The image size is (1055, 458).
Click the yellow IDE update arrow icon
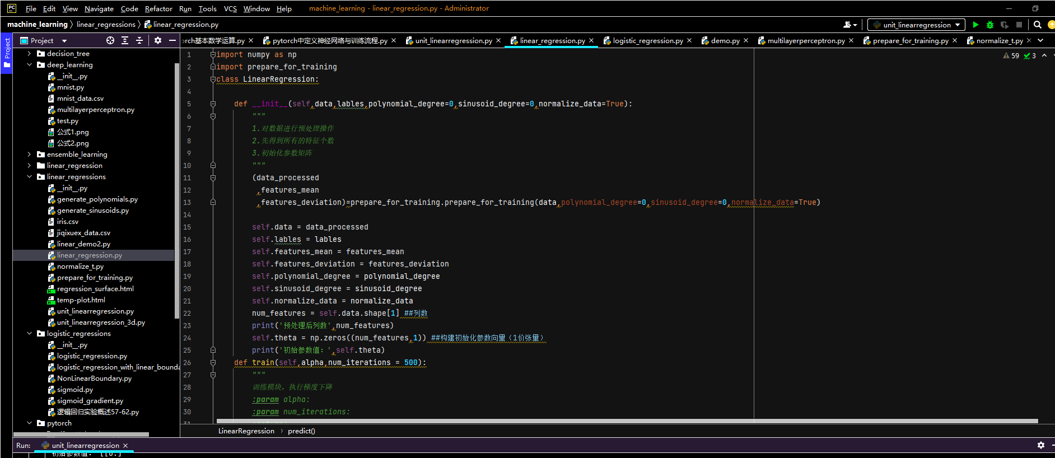pyautogui.click(x=1051, y=25)
